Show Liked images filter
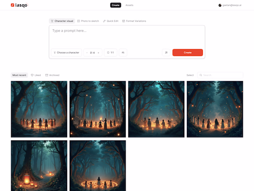Screen dimensions: 254x191 pos(36,75)
